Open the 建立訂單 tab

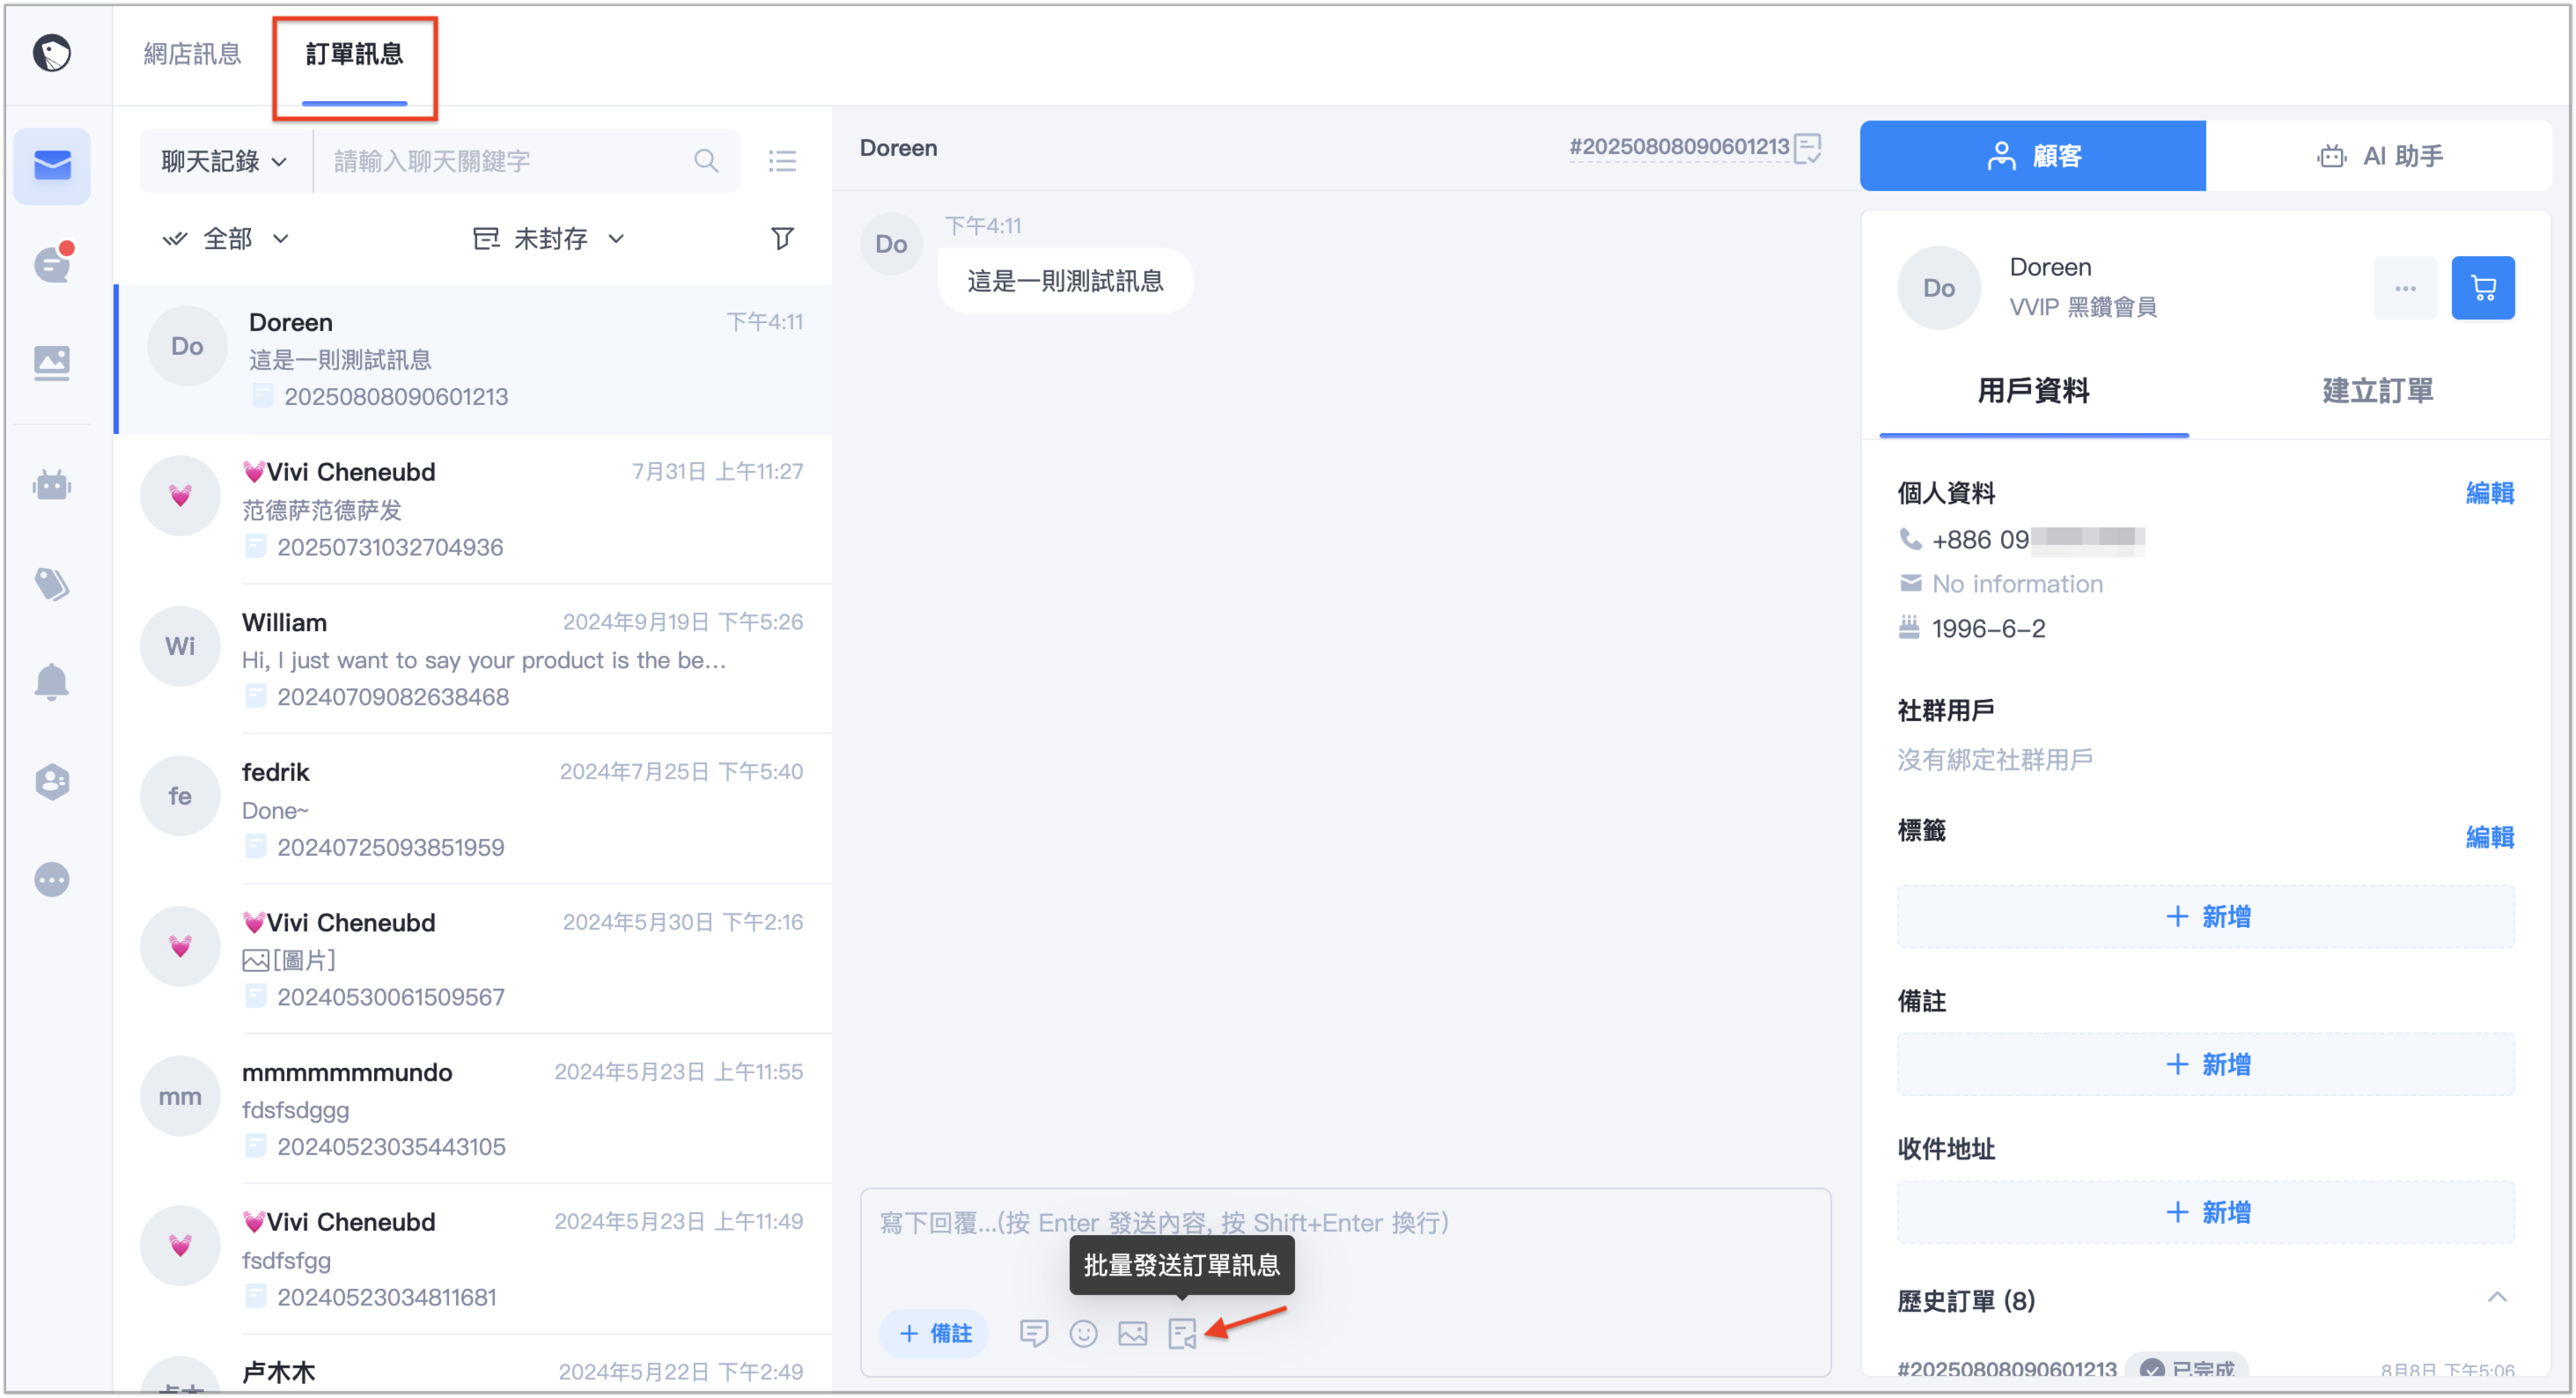click(2377, 391)
